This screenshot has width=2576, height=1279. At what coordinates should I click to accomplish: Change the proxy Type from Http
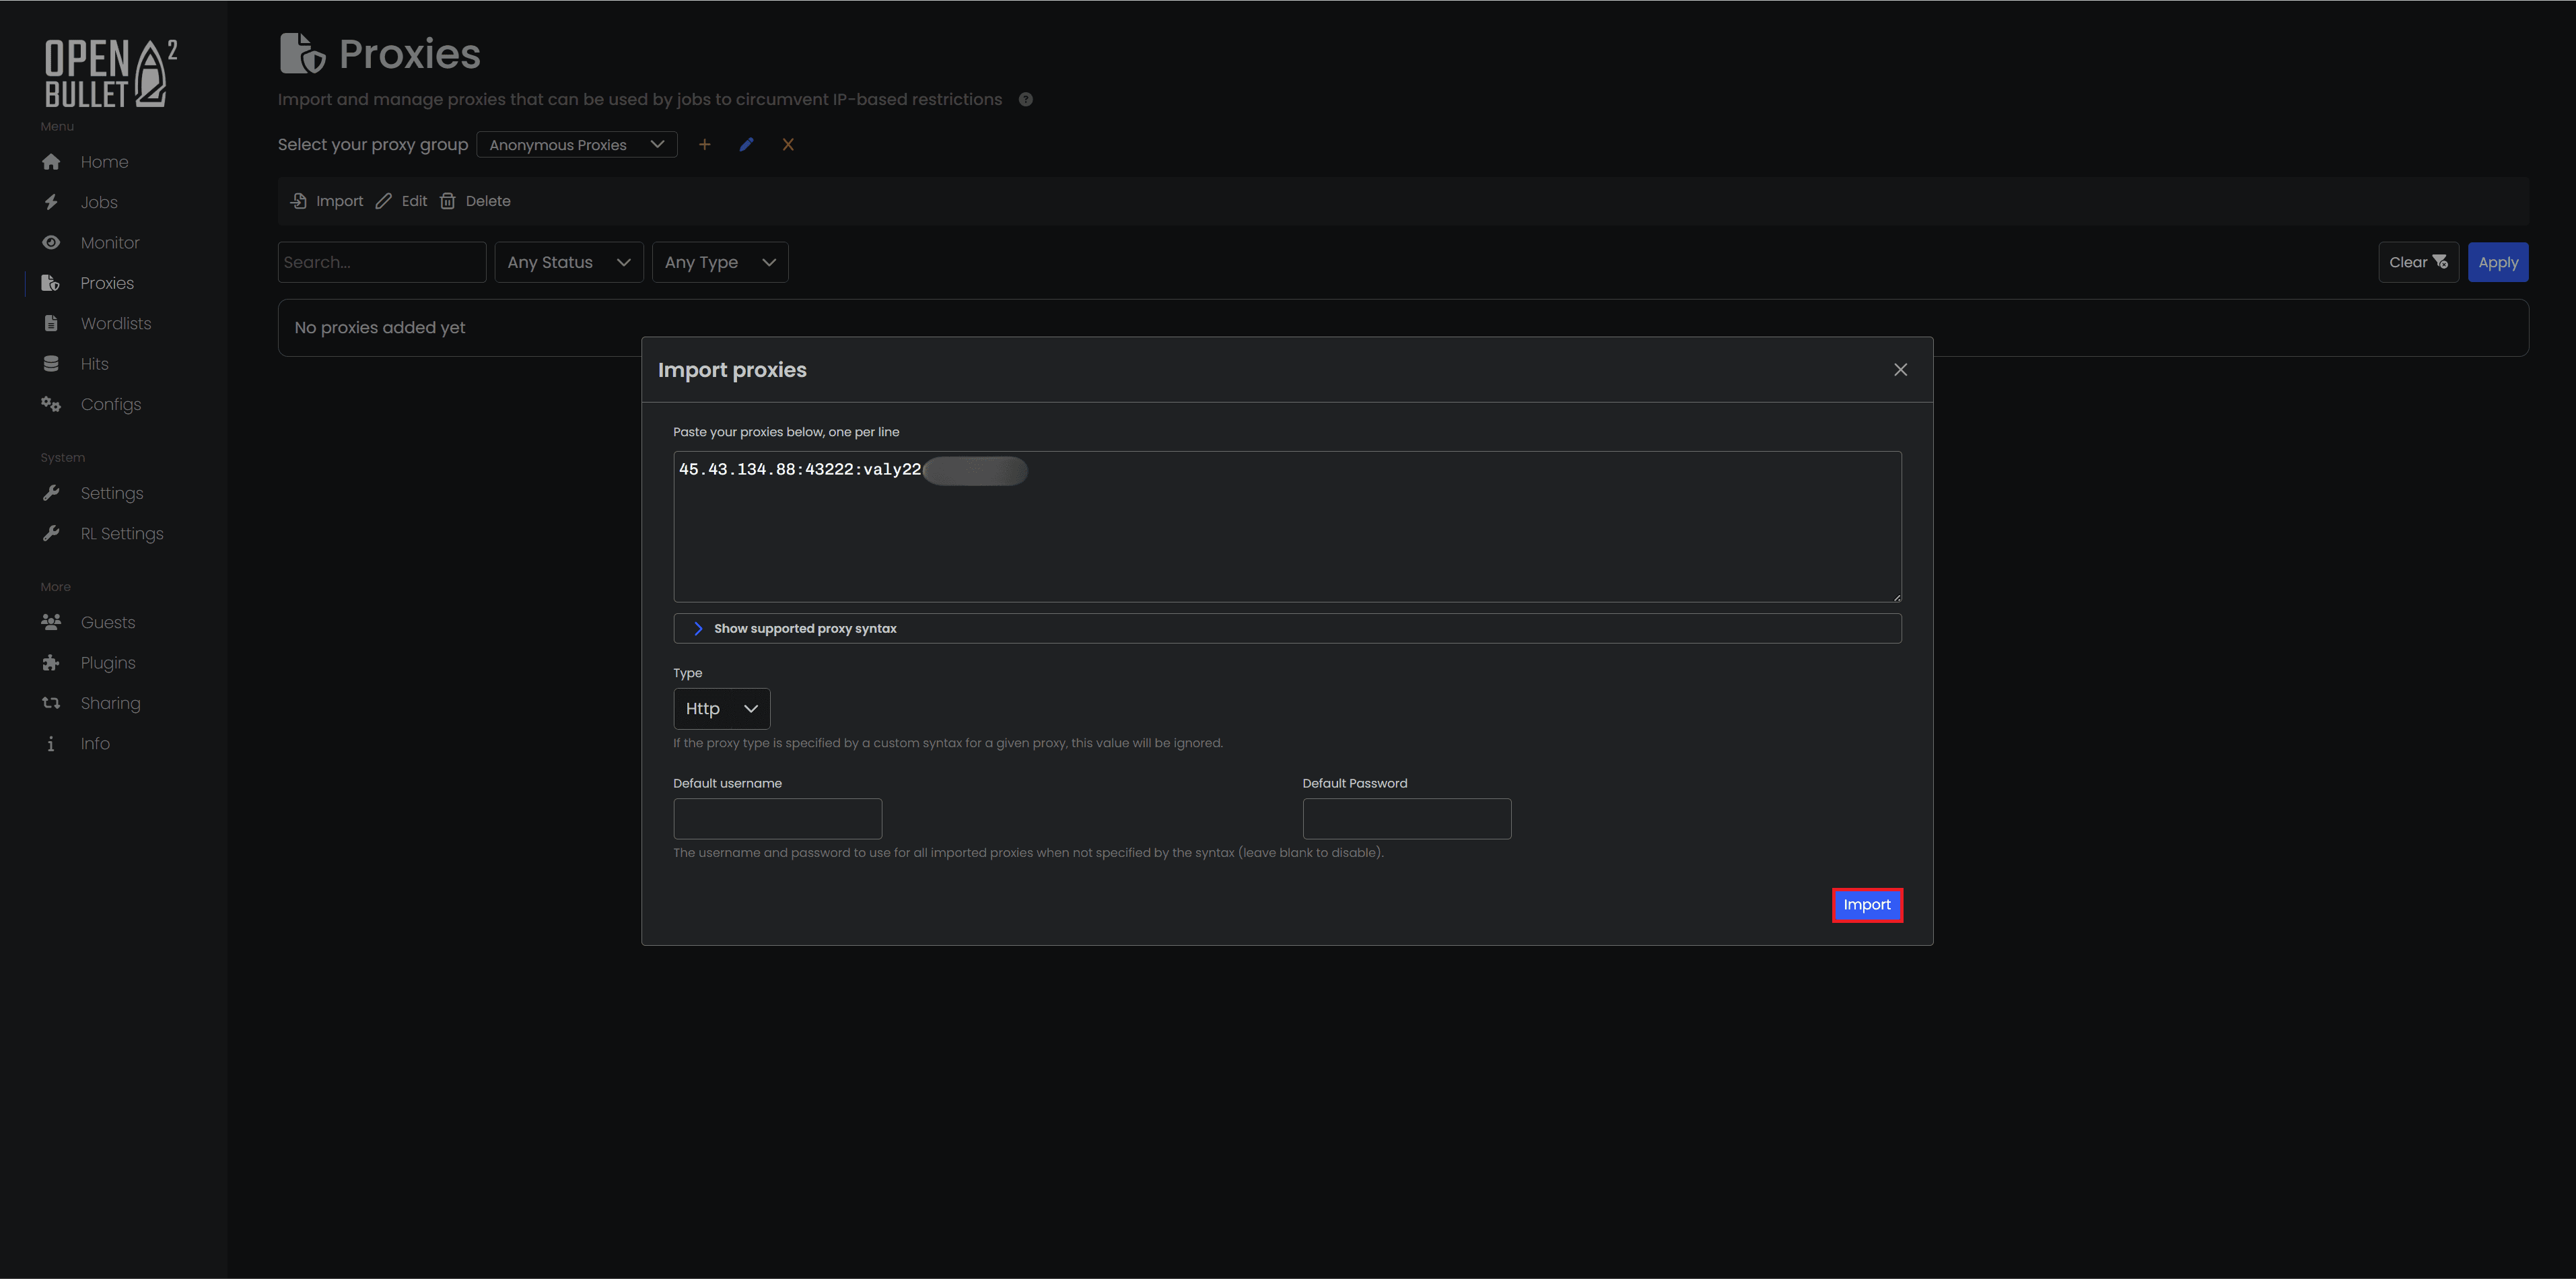tap(720, 708)
